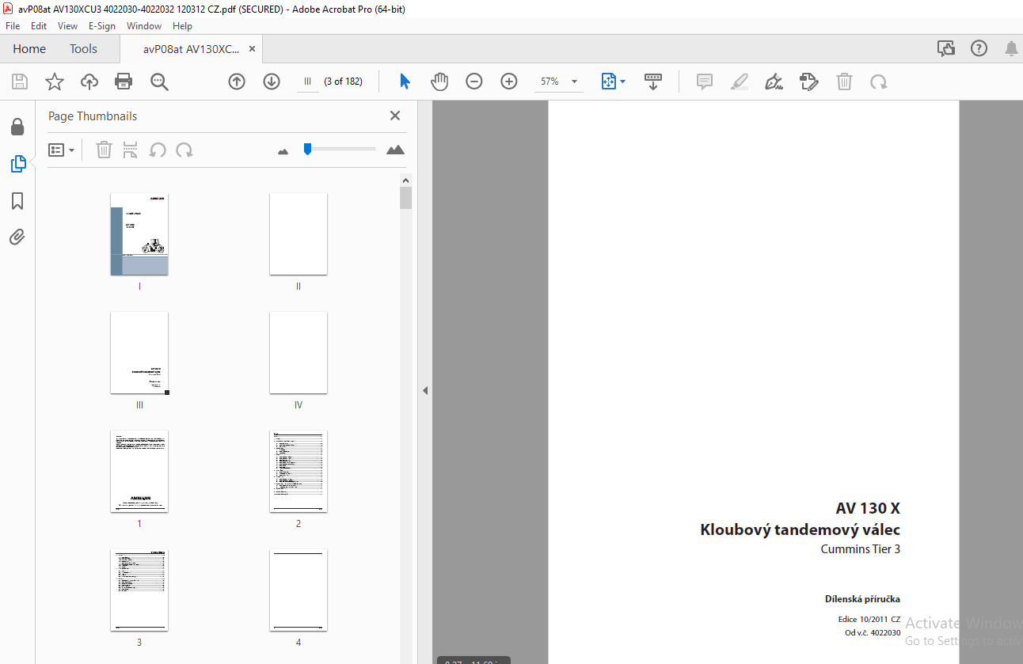Add a comment with the sticky note icon
Image resolution: width=1023 pixels, height=664 pixels.
[705, 82]
